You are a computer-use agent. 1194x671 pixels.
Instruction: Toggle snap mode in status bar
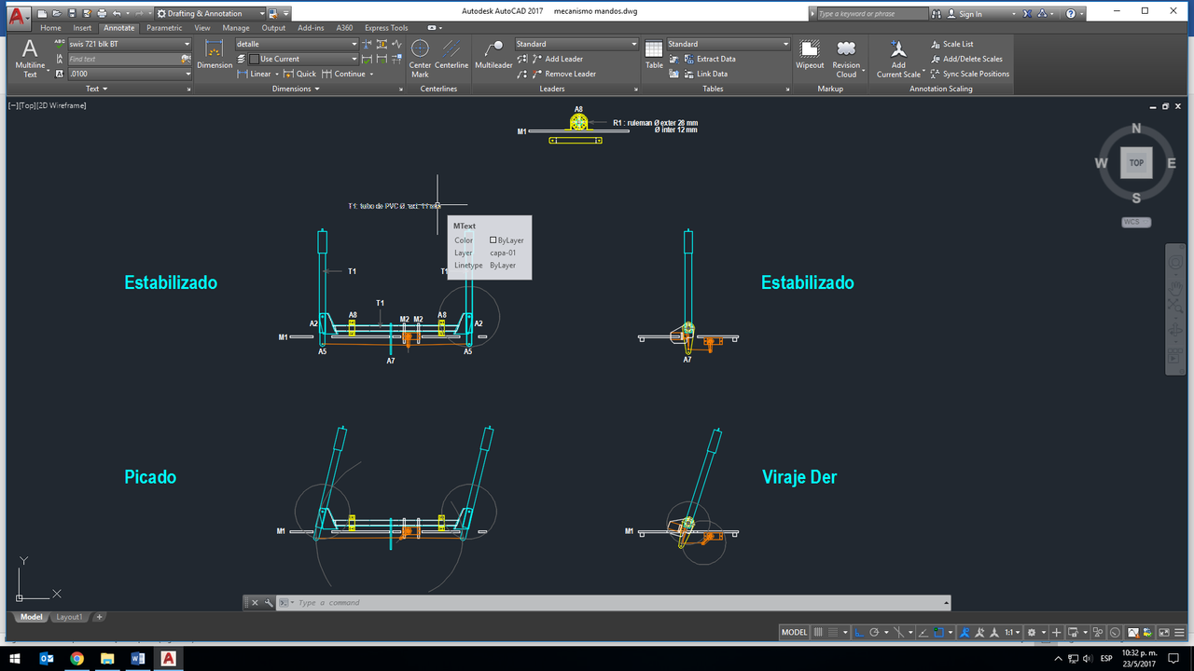point(833,632)
